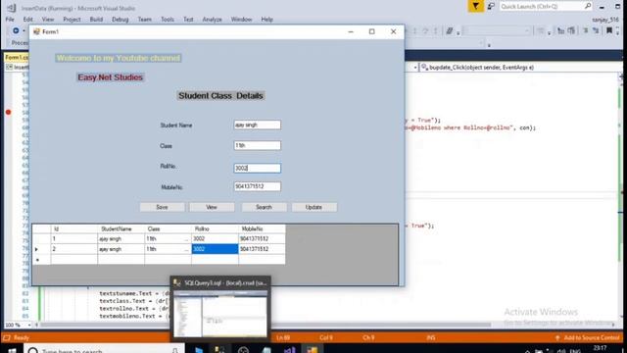Select the Id cell showing 2
Image resolution: width=627 pixels, height=353 pixels.
coord(74,249)
